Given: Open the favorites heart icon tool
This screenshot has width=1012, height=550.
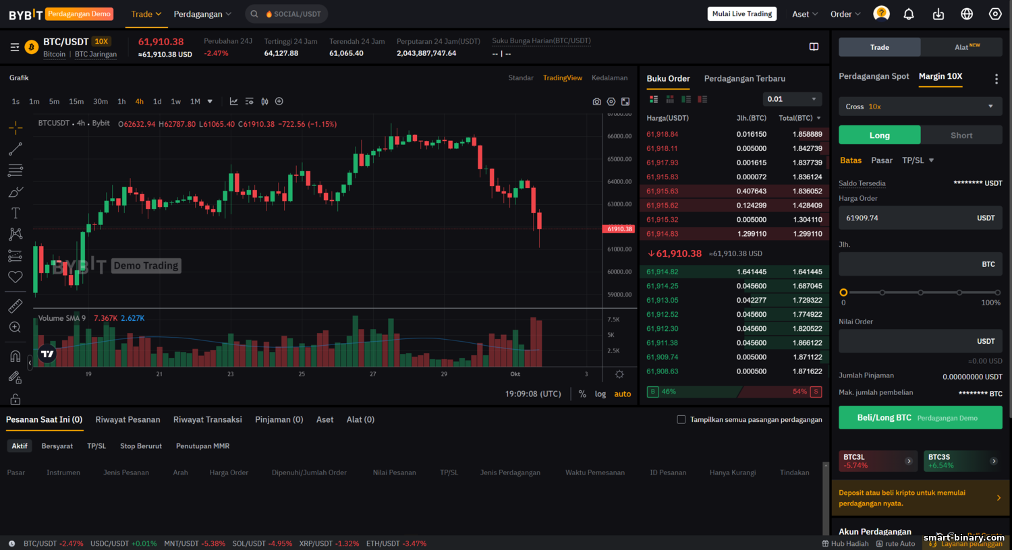Looking at the screenshot, I should click(x=16, y=277).
